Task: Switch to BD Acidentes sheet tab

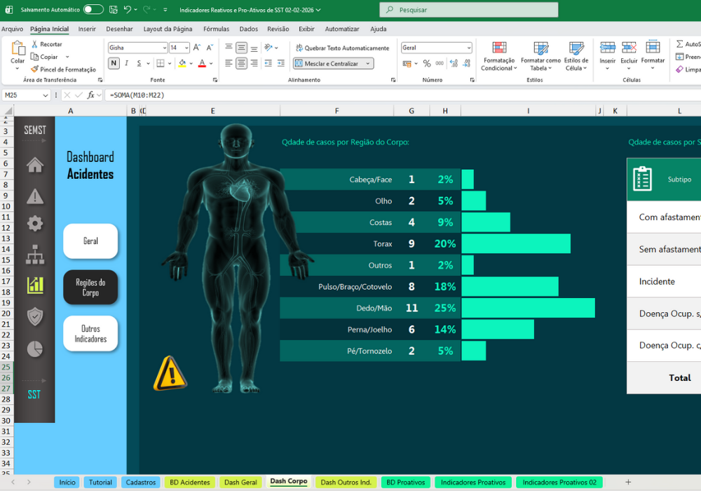Action: click(x=189, y=482)
